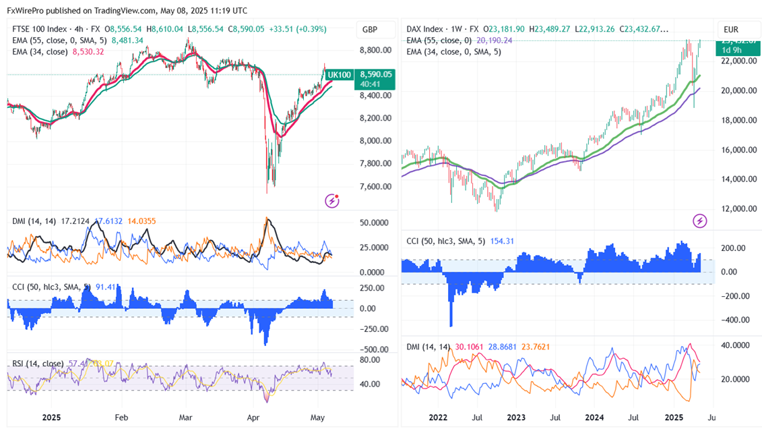Open the EUR currency selector
Viewport: 762px width, 431px height.
[731, 30]
